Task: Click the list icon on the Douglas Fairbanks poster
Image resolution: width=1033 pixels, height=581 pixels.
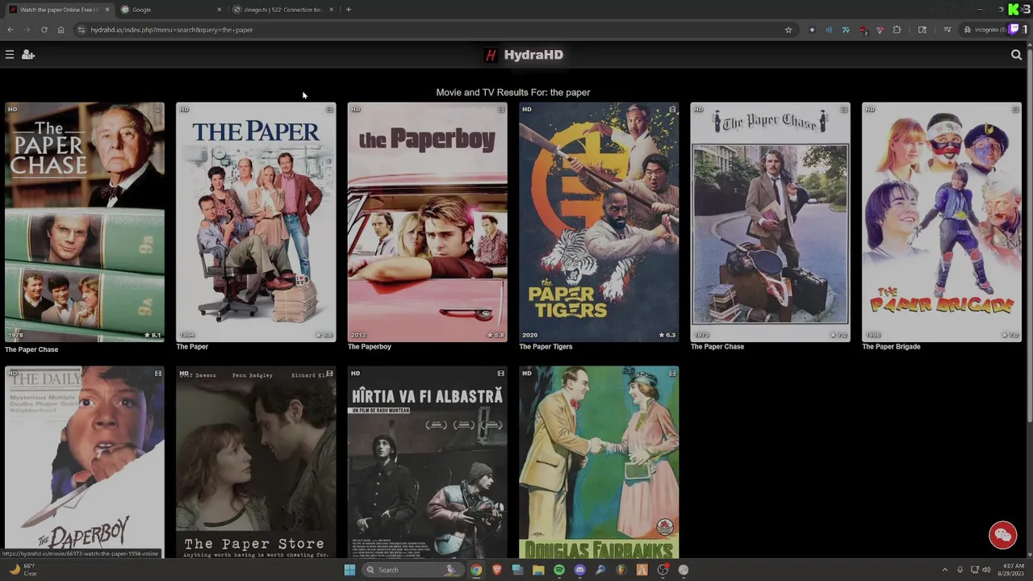Action: coord(672,374)
